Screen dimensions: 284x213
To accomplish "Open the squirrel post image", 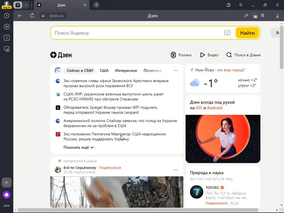I will [x=117, y=192].
